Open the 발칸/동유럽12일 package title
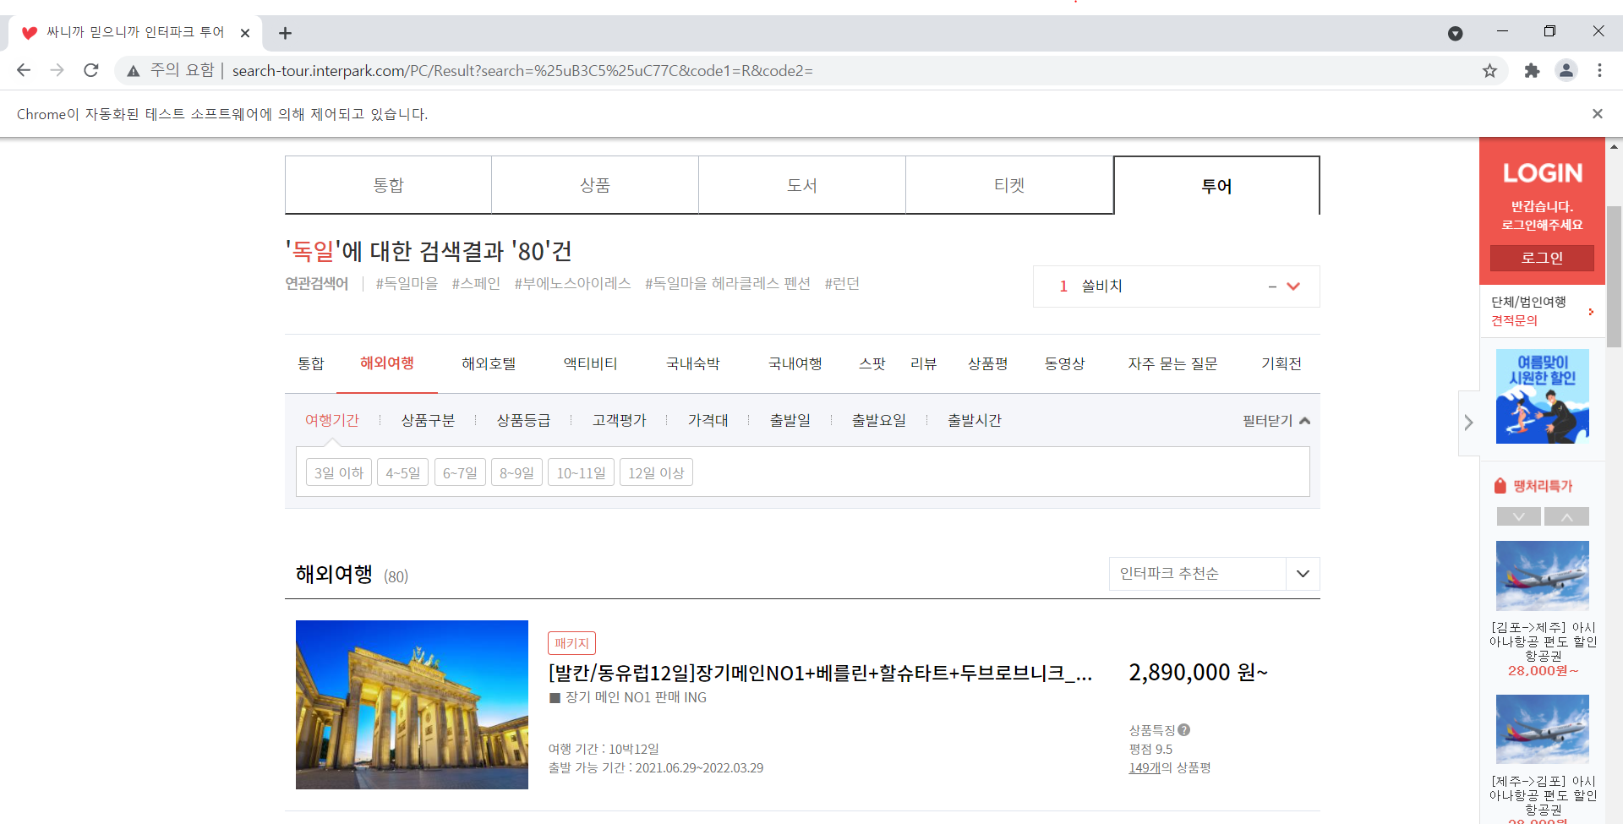This screenshot has height=824, width=1623. [x=820, y=674]
